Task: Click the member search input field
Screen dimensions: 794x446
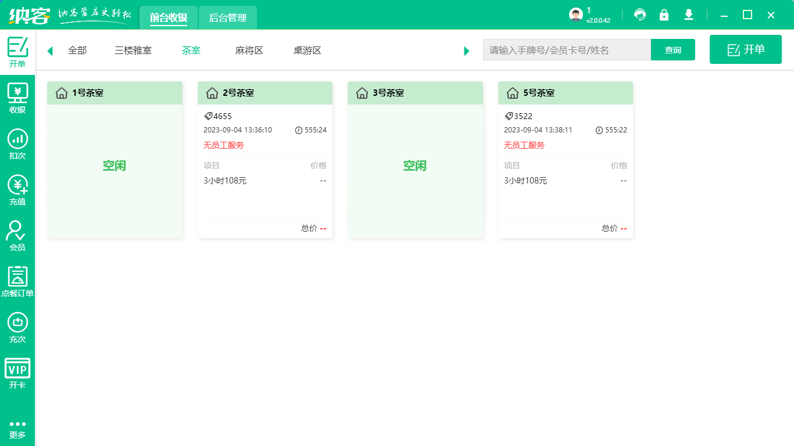Action: coord(567,50)
